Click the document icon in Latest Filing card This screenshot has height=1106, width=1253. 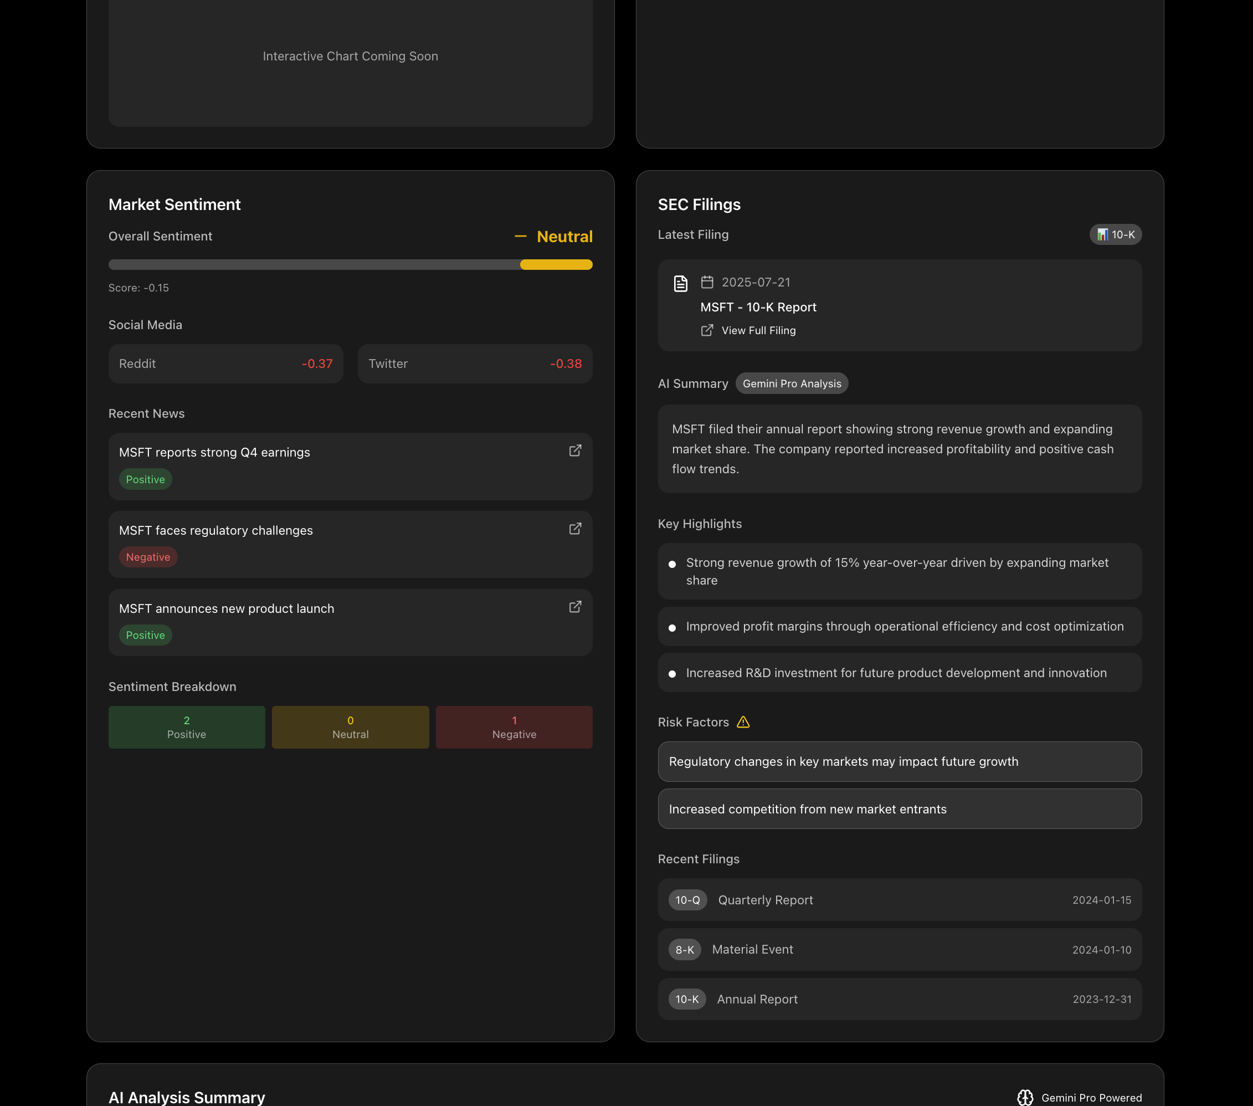click(x=680, y=283)
